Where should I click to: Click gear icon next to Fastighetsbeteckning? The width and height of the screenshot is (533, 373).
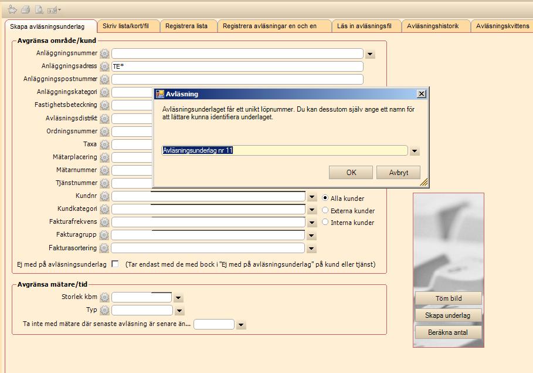(x=105, y=105)
